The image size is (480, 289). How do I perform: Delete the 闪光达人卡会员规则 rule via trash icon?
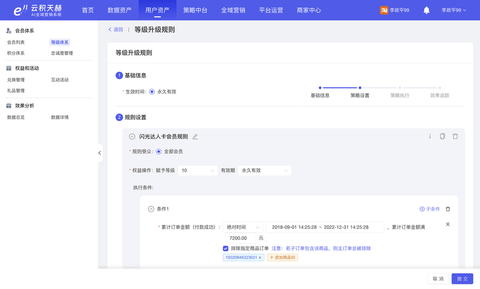coord(455,137)
